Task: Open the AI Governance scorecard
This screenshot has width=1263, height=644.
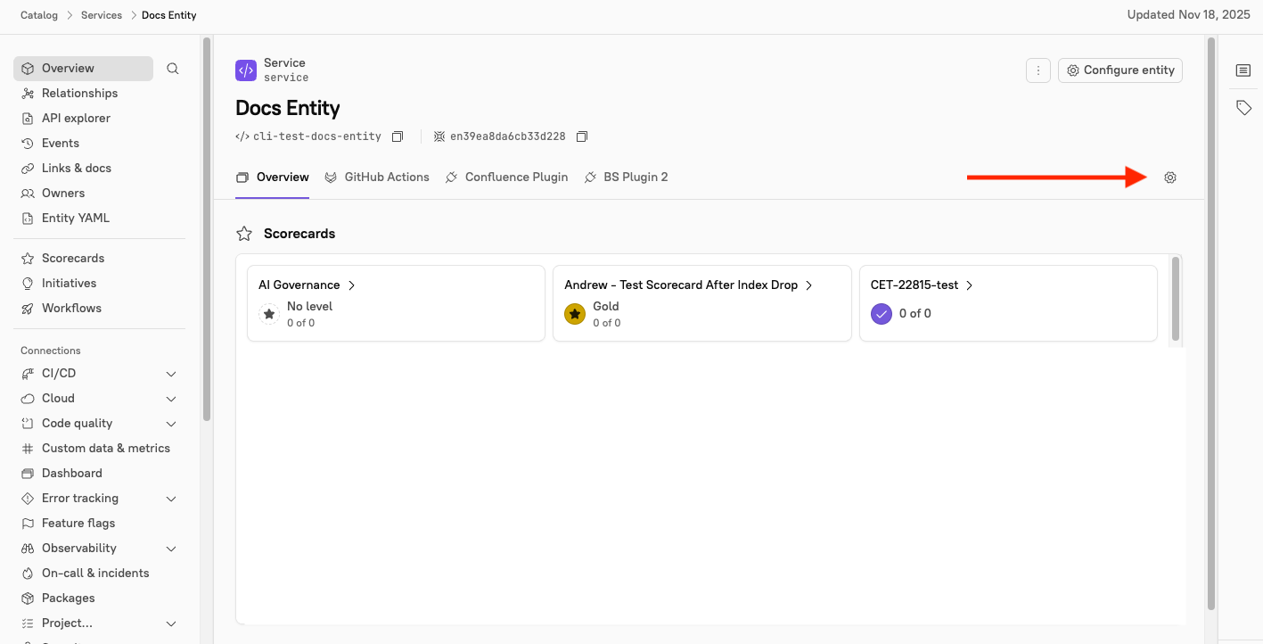Action: 308,285
